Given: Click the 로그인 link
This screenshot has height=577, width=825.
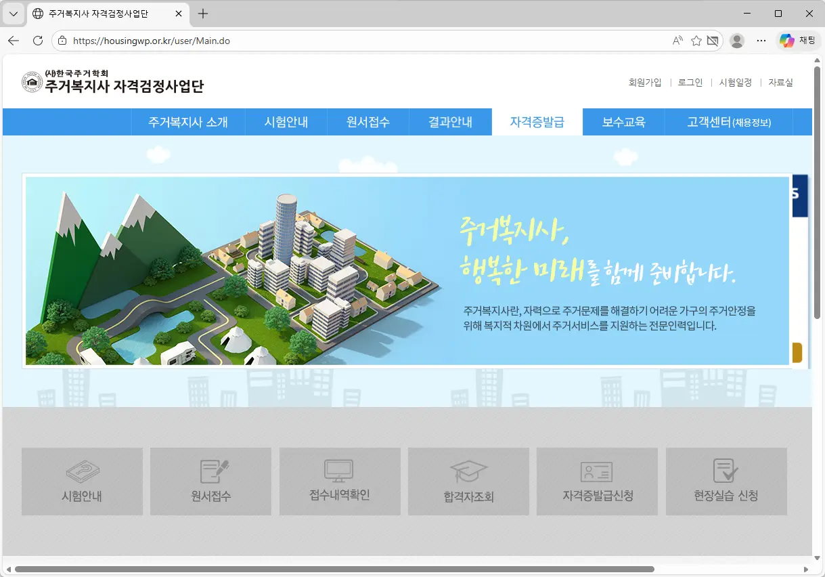Looking at the screenshot, I should pos(690,83).
